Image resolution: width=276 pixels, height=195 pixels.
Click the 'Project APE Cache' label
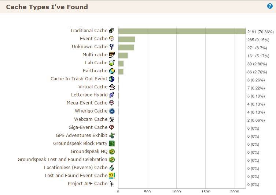(x=88, y=184)
